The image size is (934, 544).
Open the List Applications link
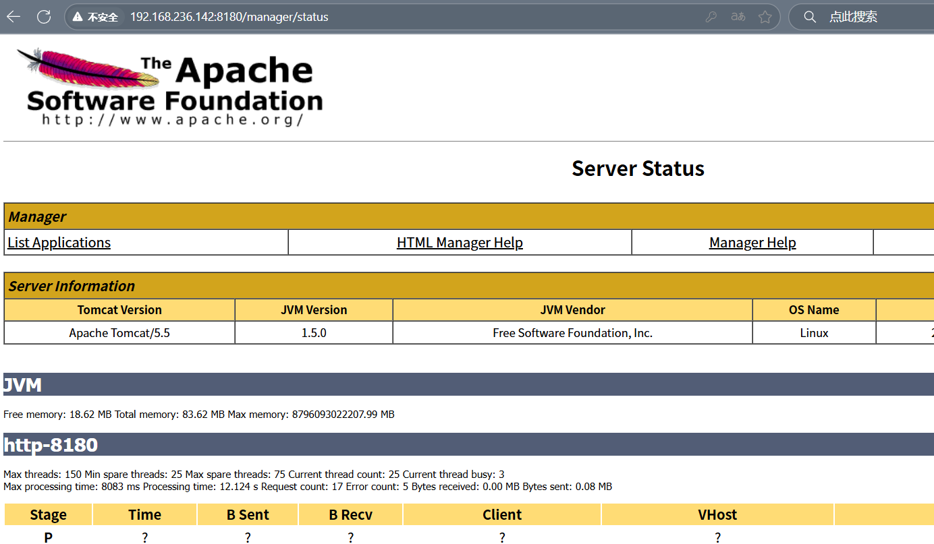(59, 243)
